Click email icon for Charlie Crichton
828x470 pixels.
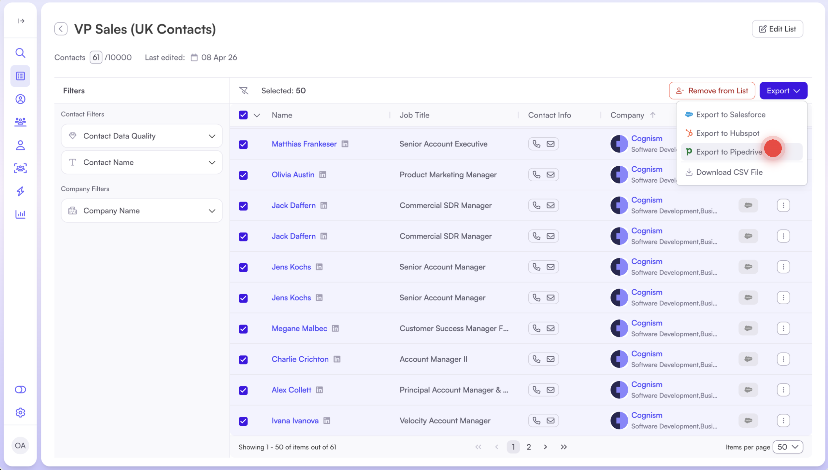[x=550, y=359]
